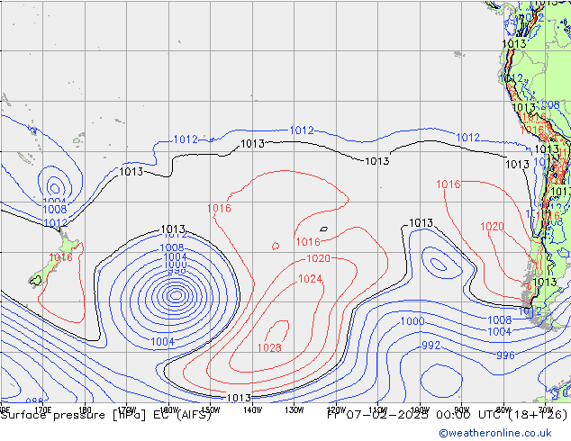
Task: Click the blue 1012 label right of the 1013 label in the top isobars
Action: 302,130
